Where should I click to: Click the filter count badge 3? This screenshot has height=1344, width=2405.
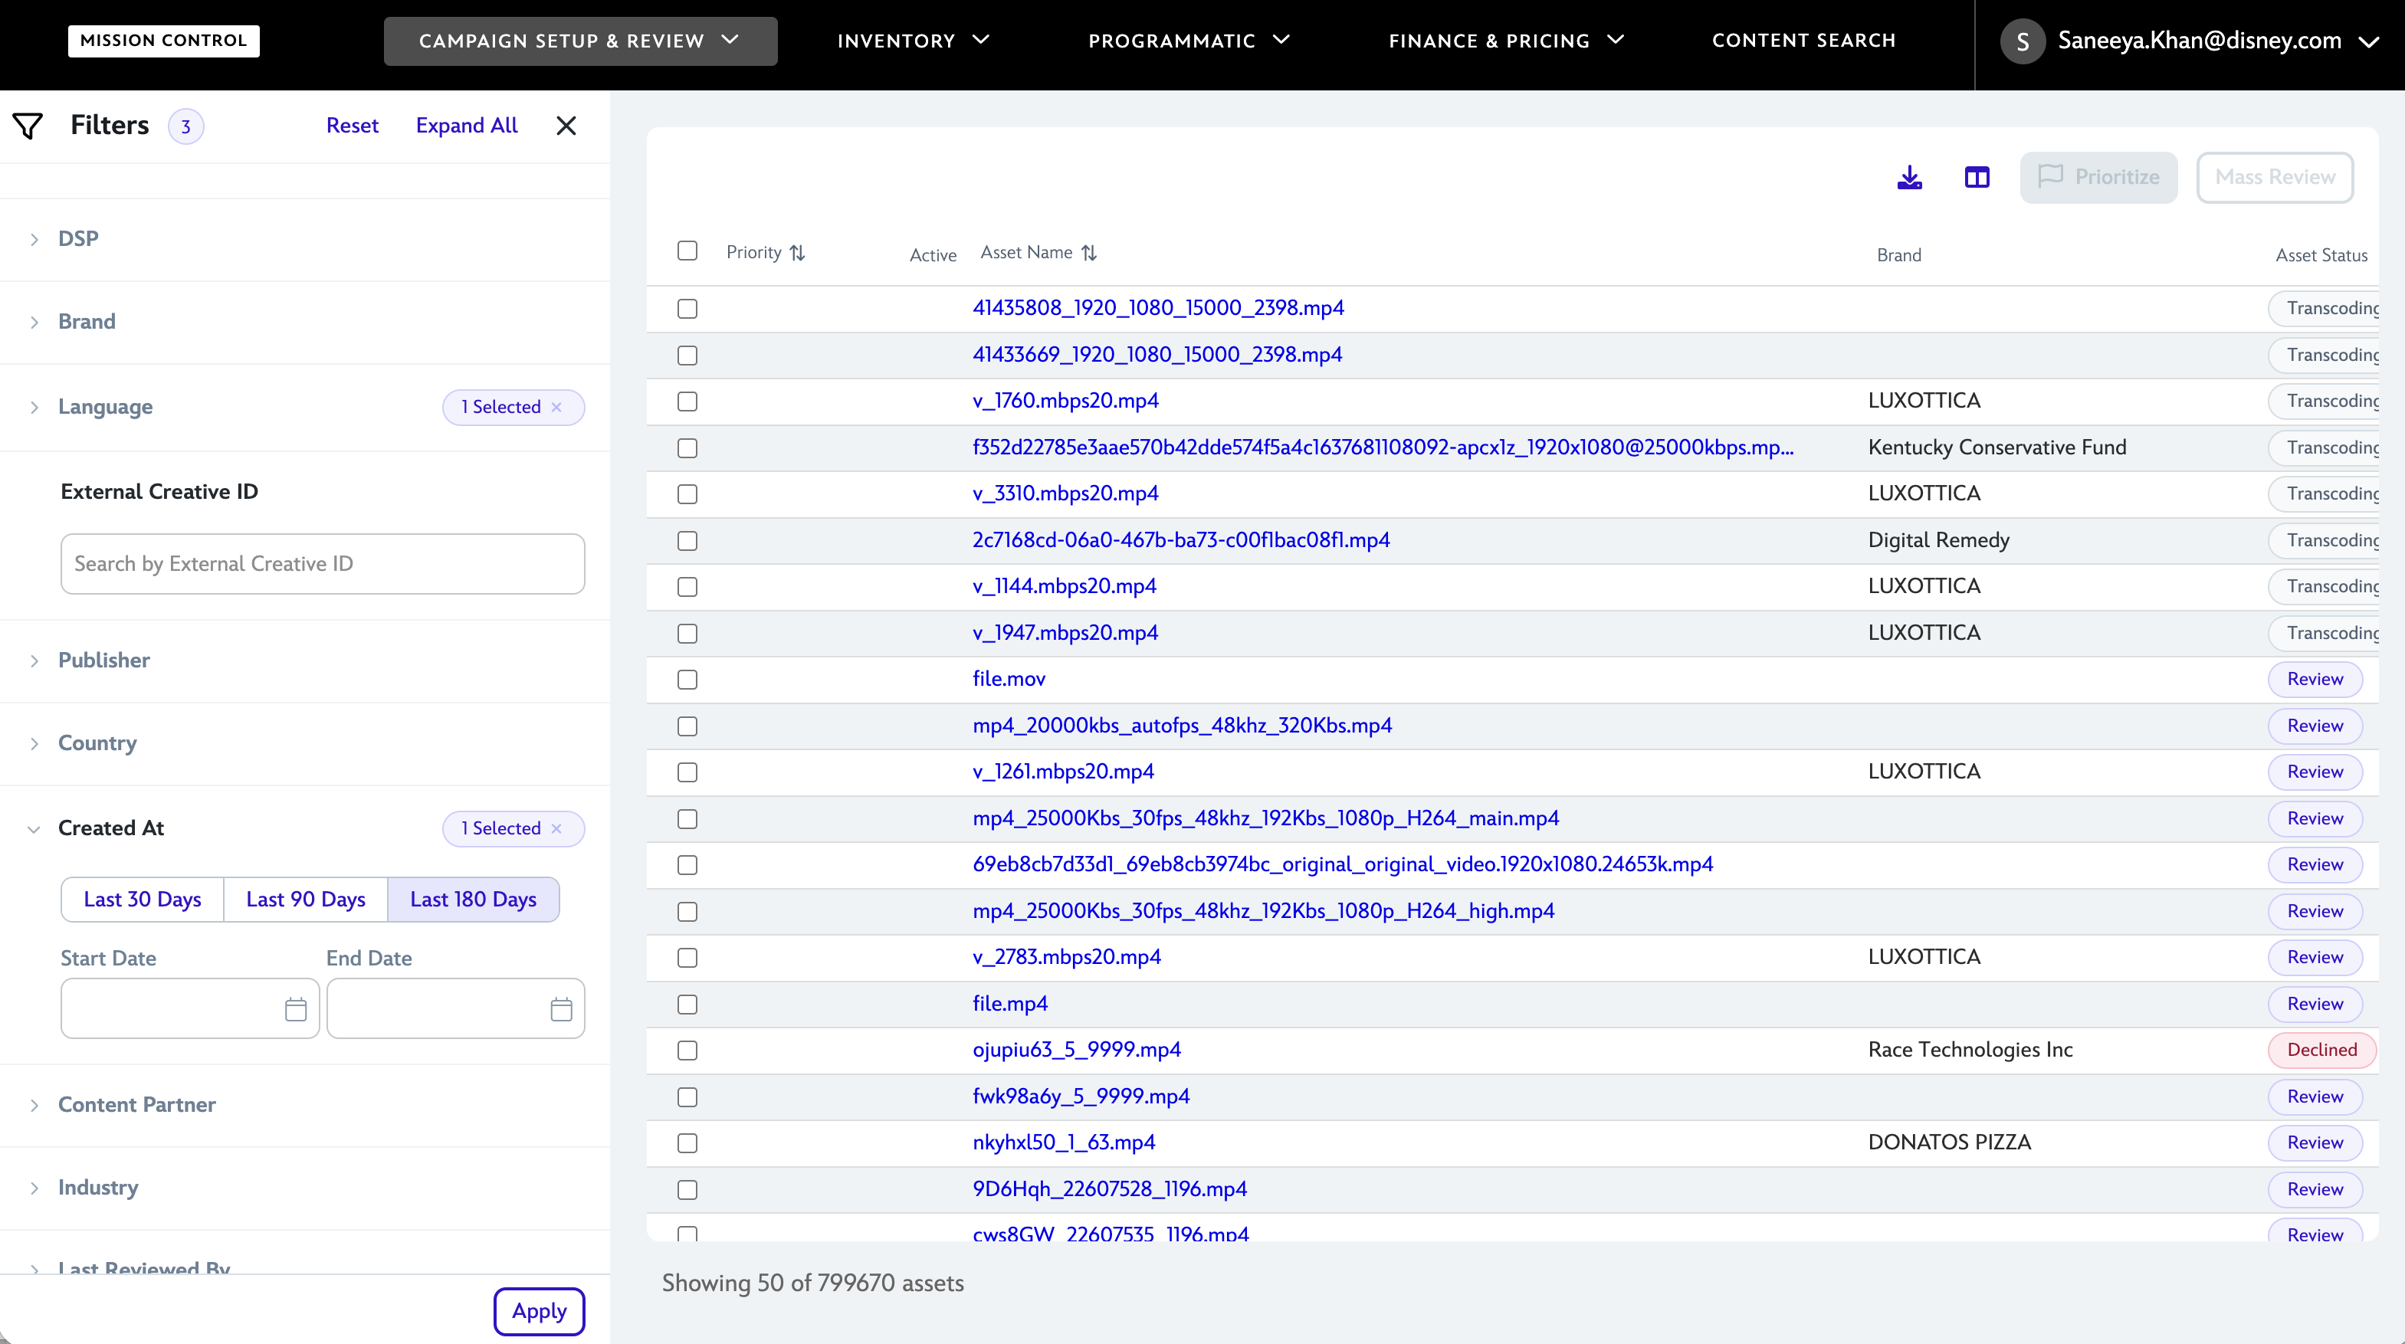[x=185, y=127]
